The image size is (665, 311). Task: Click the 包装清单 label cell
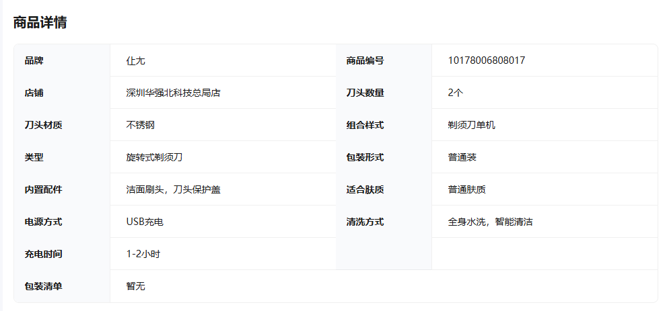point(43,286)
